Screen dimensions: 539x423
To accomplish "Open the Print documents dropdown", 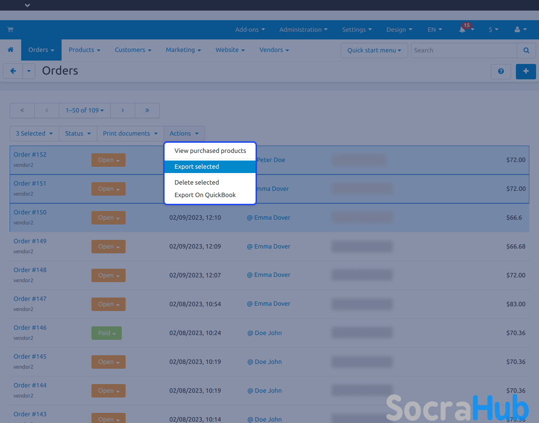I will coord(130,134).
